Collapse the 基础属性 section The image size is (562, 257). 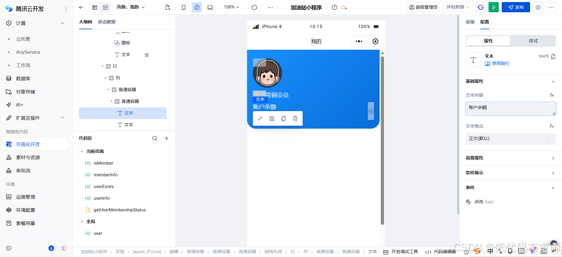[x=553, y=82]
